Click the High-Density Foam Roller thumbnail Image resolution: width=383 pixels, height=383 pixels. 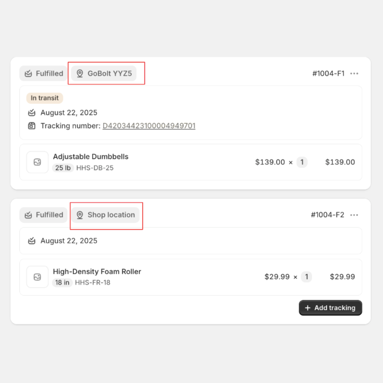pyautogui.click(x=37, y=277)
